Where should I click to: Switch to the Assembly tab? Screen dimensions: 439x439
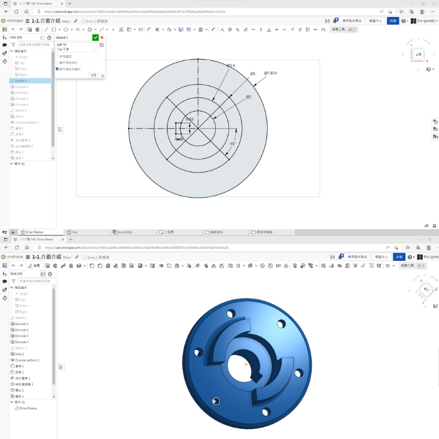pyautogui.click(x=125, y=232)
